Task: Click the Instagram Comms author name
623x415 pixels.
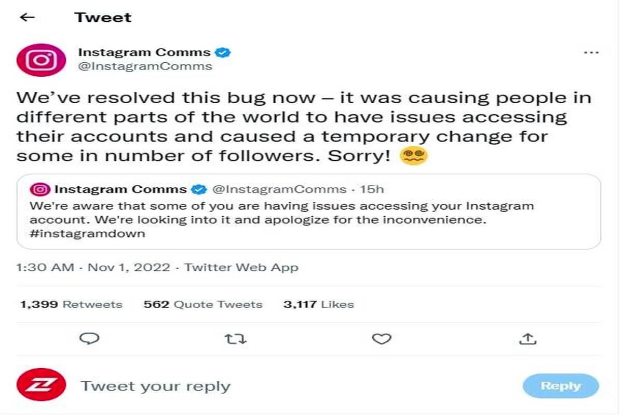Action: coord(144,52)
